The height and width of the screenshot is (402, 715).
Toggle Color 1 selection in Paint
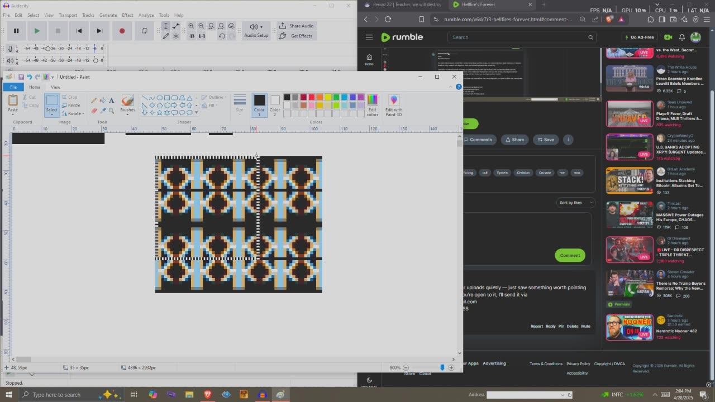(x=259, y=104)
